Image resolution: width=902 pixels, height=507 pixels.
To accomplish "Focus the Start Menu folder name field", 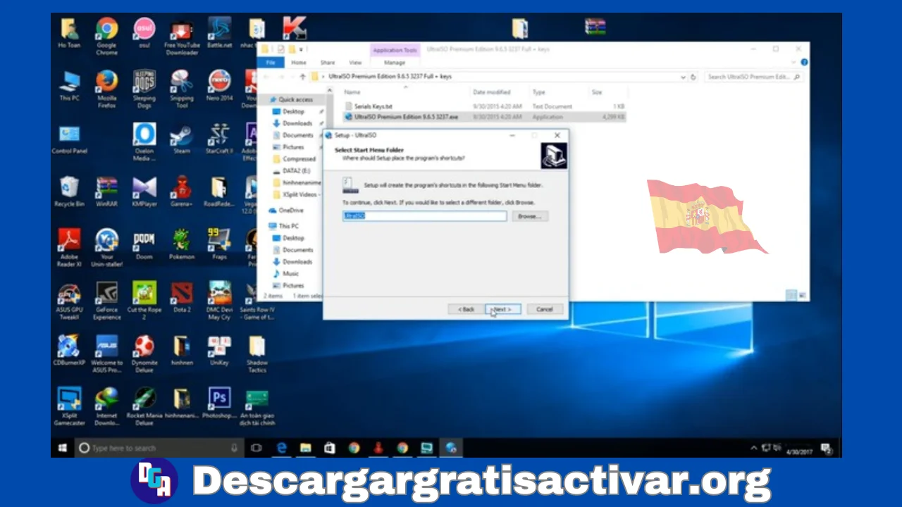I will click(424, 216).
